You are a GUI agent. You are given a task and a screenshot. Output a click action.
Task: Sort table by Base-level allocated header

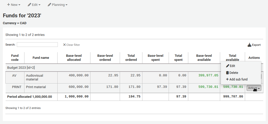click(x=74, y=58)
